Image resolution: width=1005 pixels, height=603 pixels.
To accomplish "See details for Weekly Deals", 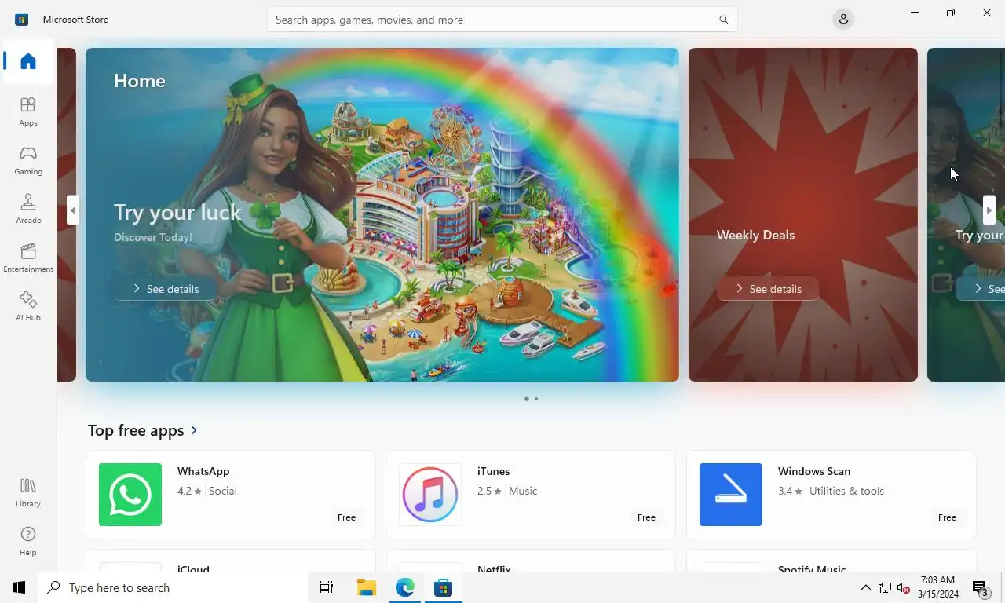I will [x=769, y=289].
